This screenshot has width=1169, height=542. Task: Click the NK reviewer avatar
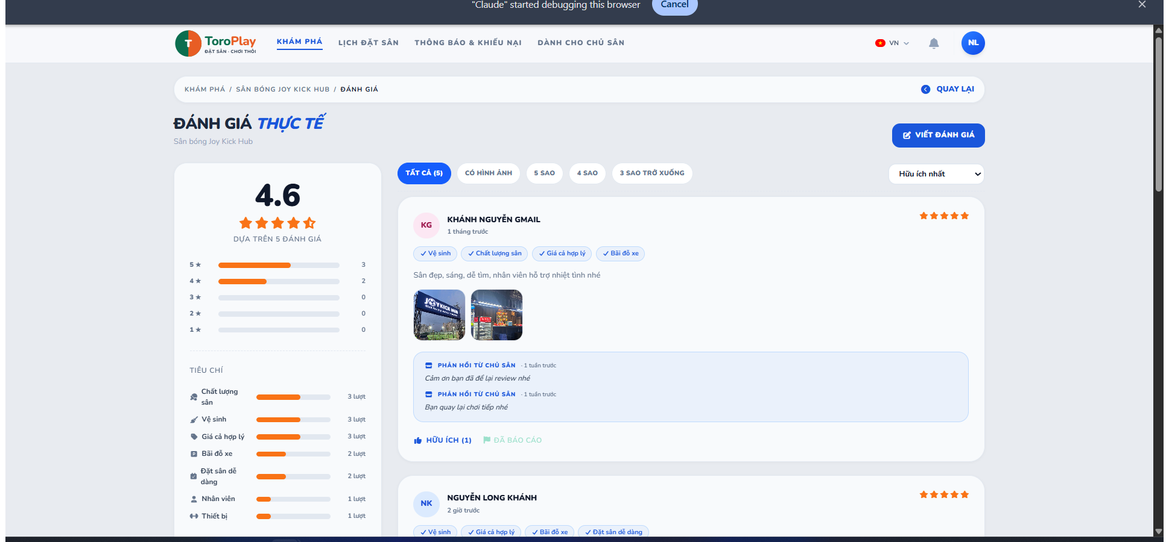[x=426, y=503]
